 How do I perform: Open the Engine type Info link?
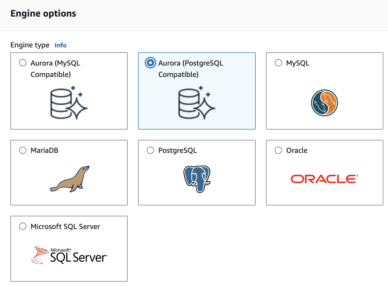point(61,45)
